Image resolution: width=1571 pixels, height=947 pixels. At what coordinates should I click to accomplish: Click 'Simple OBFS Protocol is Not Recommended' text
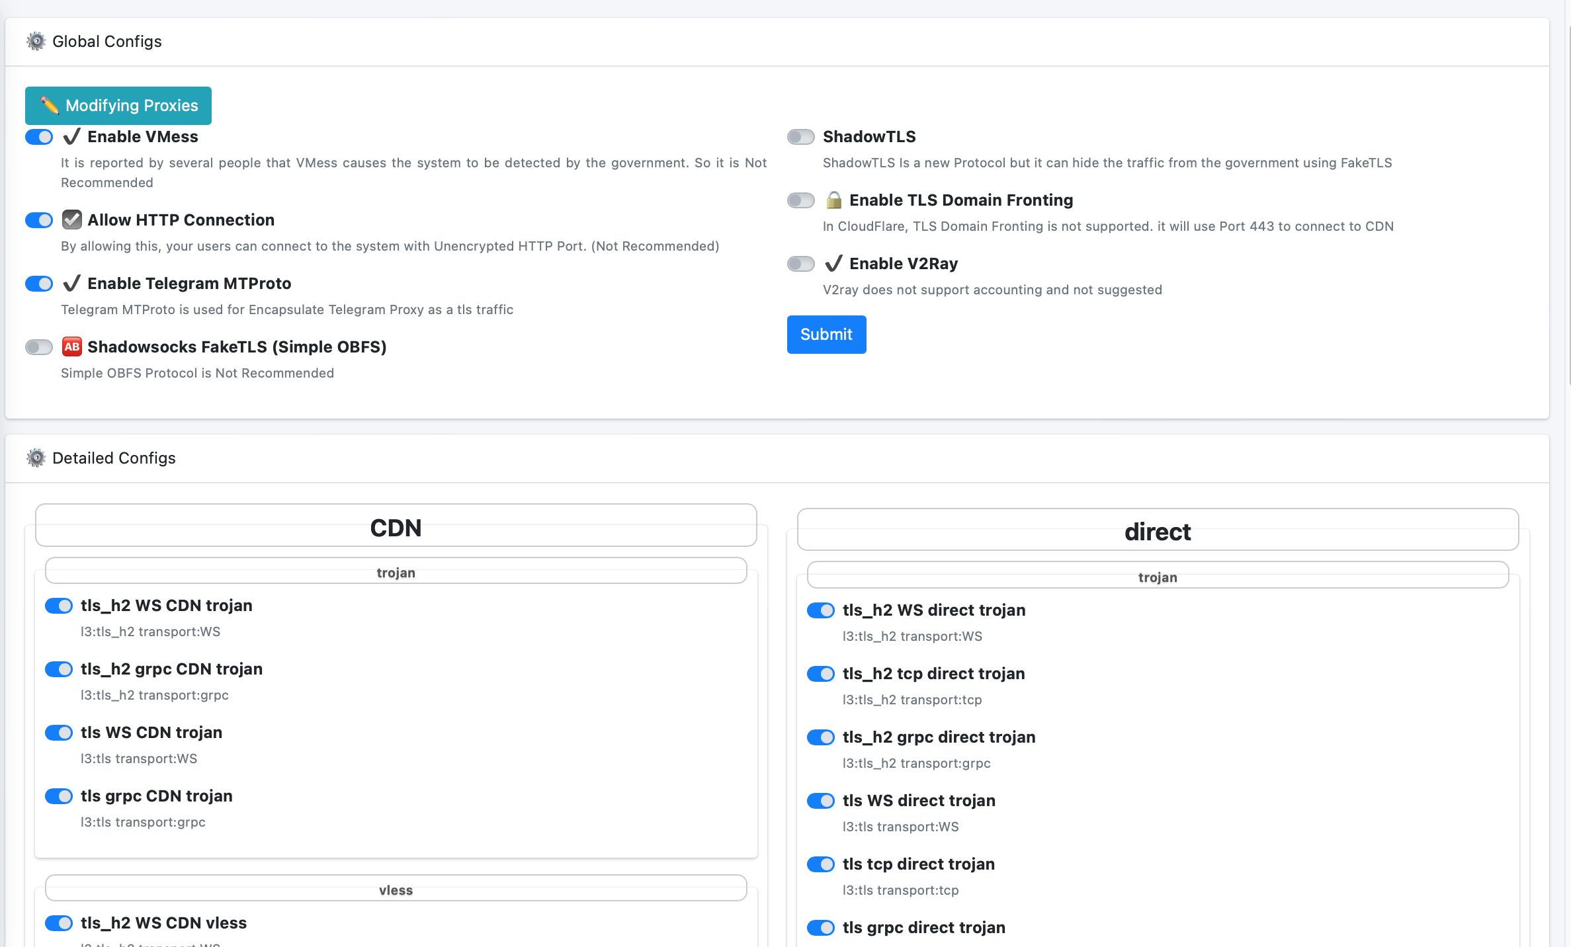pos(197,373)
